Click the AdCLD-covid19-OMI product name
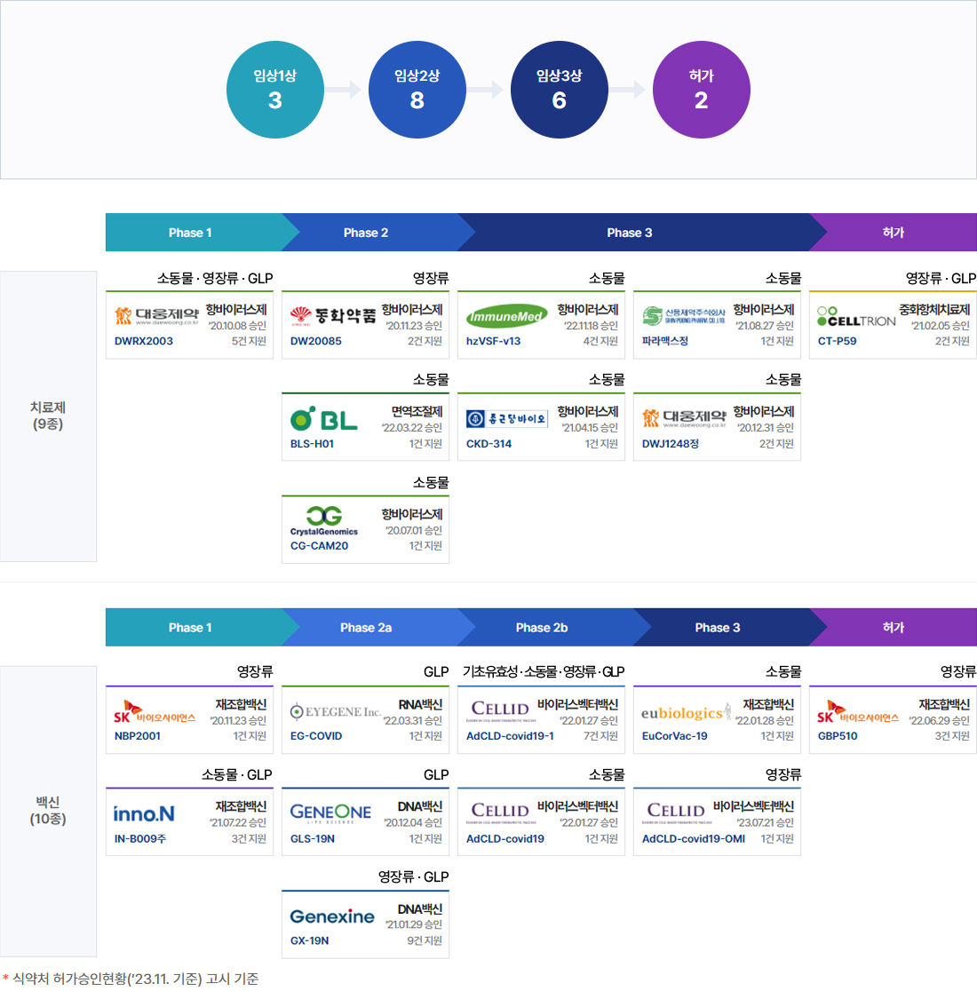 (x=693, y=838)
